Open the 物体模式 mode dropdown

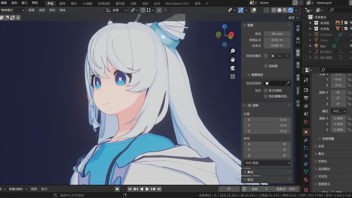coord(12,10)
